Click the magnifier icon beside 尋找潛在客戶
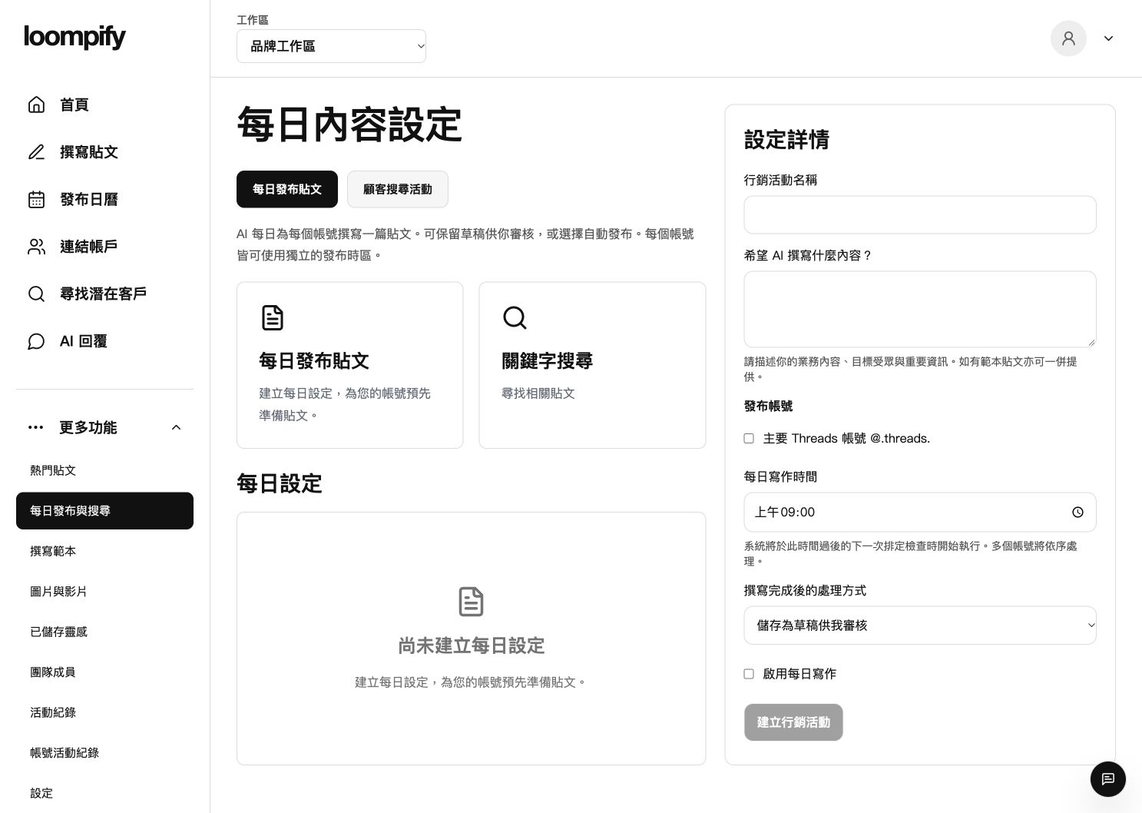 coord(36,294)
